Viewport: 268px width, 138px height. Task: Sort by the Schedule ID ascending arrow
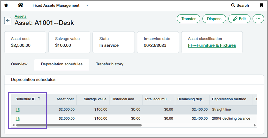click(39, 98)
